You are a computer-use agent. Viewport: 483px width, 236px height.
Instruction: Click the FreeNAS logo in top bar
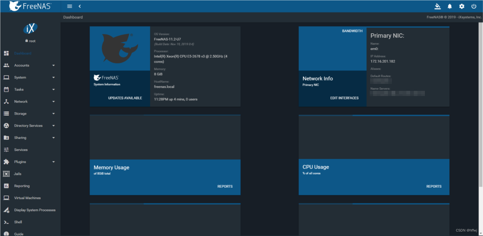[x=31, y=6]
